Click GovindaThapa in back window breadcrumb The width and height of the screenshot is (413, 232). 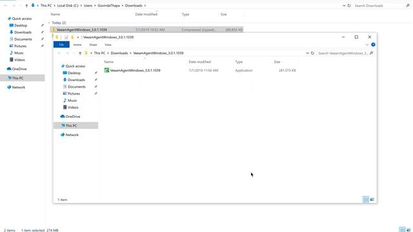[108, 6]
